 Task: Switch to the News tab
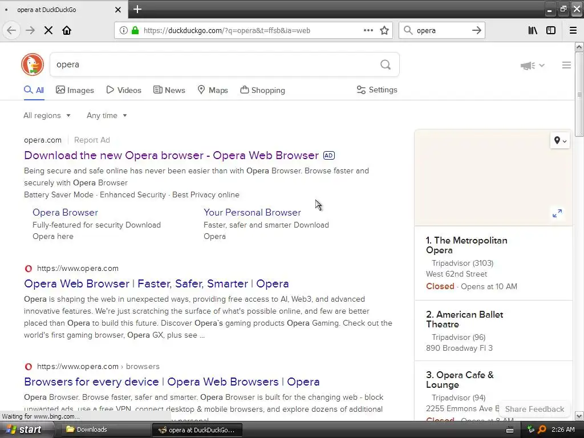(169, 90)
